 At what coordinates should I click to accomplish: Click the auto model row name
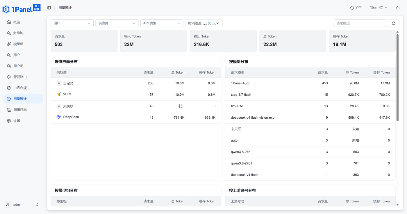coord(234,140)
